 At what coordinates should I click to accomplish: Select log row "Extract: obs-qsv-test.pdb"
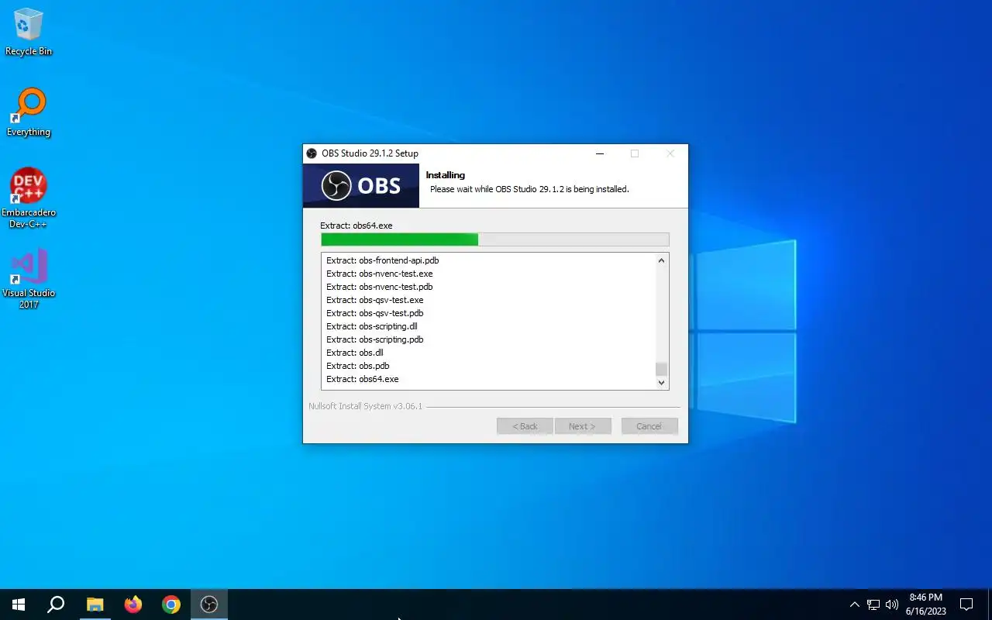tap(488, 313)
